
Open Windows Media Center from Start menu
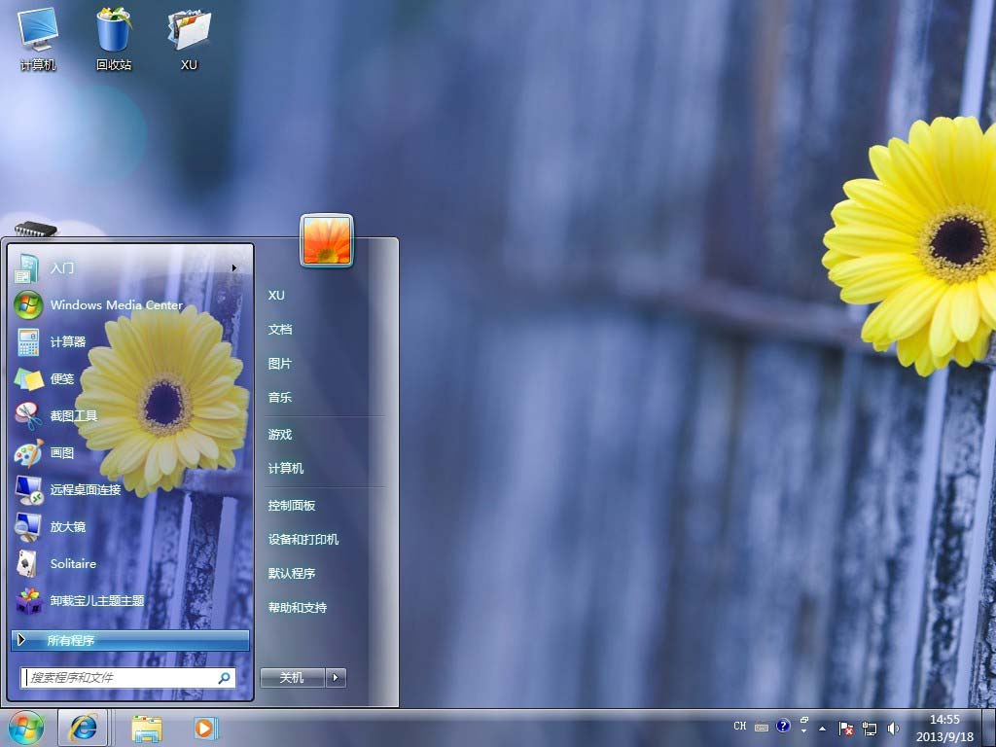pos(116,304)
